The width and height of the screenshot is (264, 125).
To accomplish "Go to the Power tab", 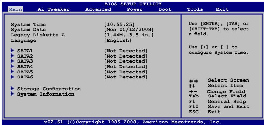I will click(x=135, y=9).
